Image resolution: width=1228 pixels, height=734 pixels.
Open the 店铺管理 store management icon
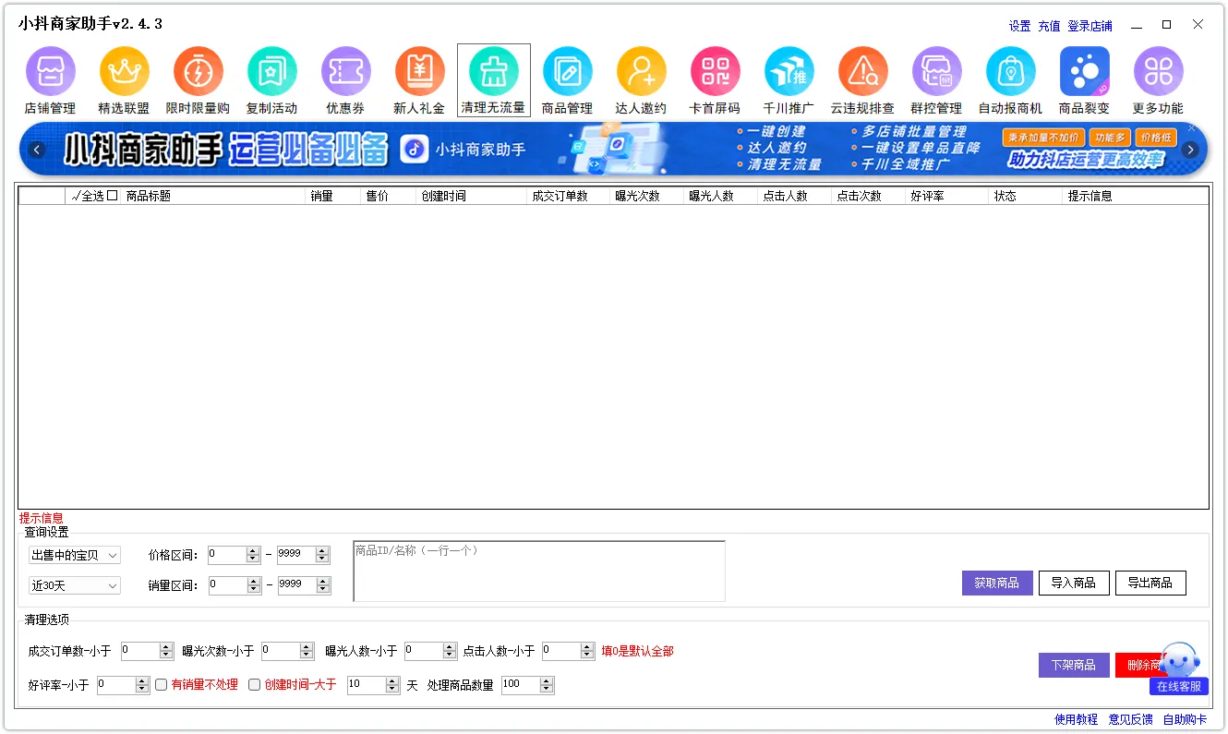(x=50, y=72)
